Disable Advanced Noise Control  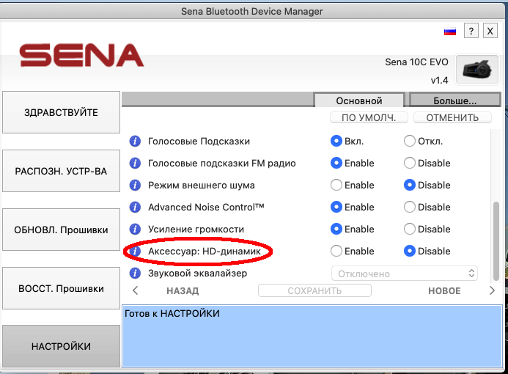click(410, 207)
